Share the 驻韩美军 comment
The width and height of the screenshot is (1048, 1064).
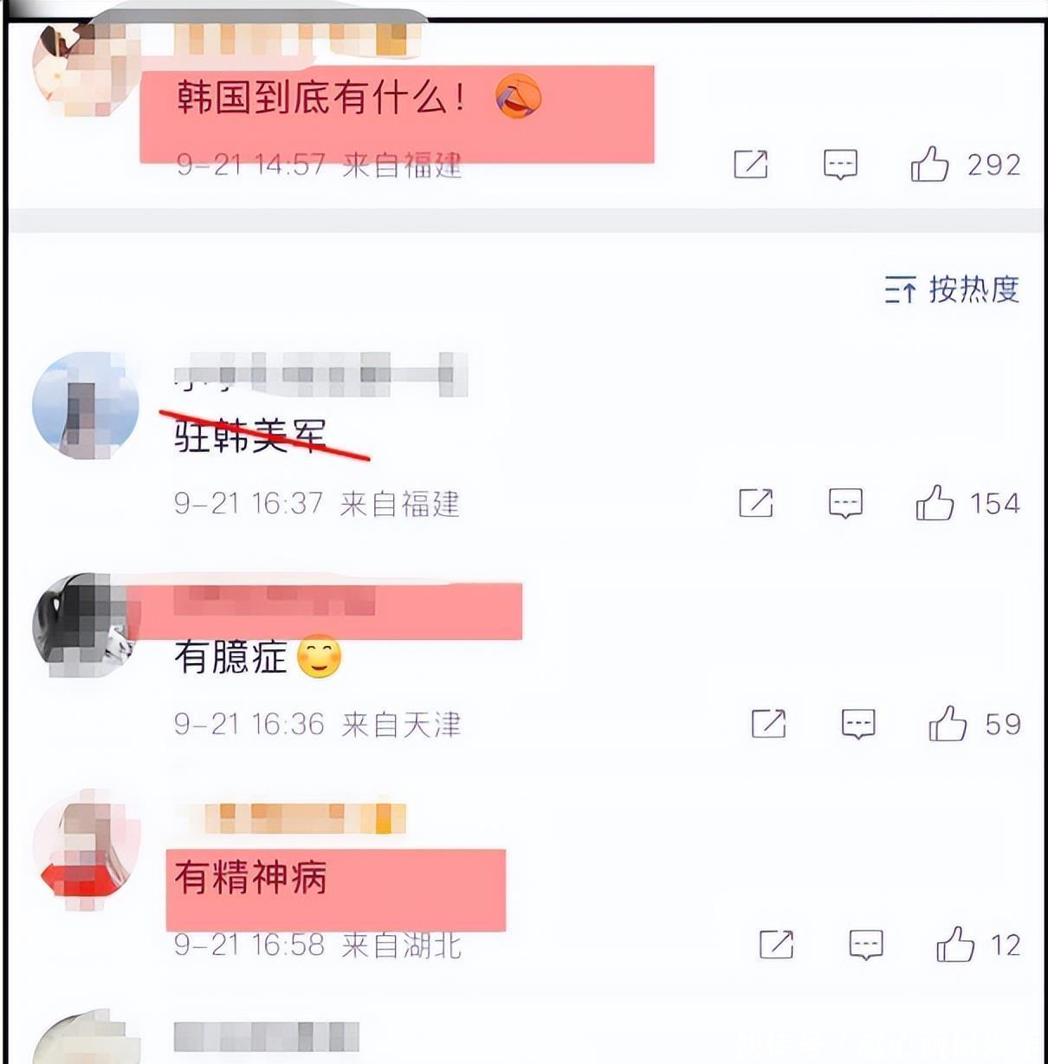pos(756,503)
